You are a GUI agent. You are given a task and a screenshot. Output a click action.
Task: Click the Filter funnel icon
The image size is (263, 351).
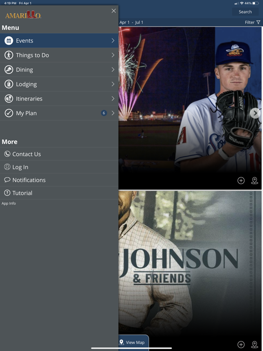pos(258,22)
